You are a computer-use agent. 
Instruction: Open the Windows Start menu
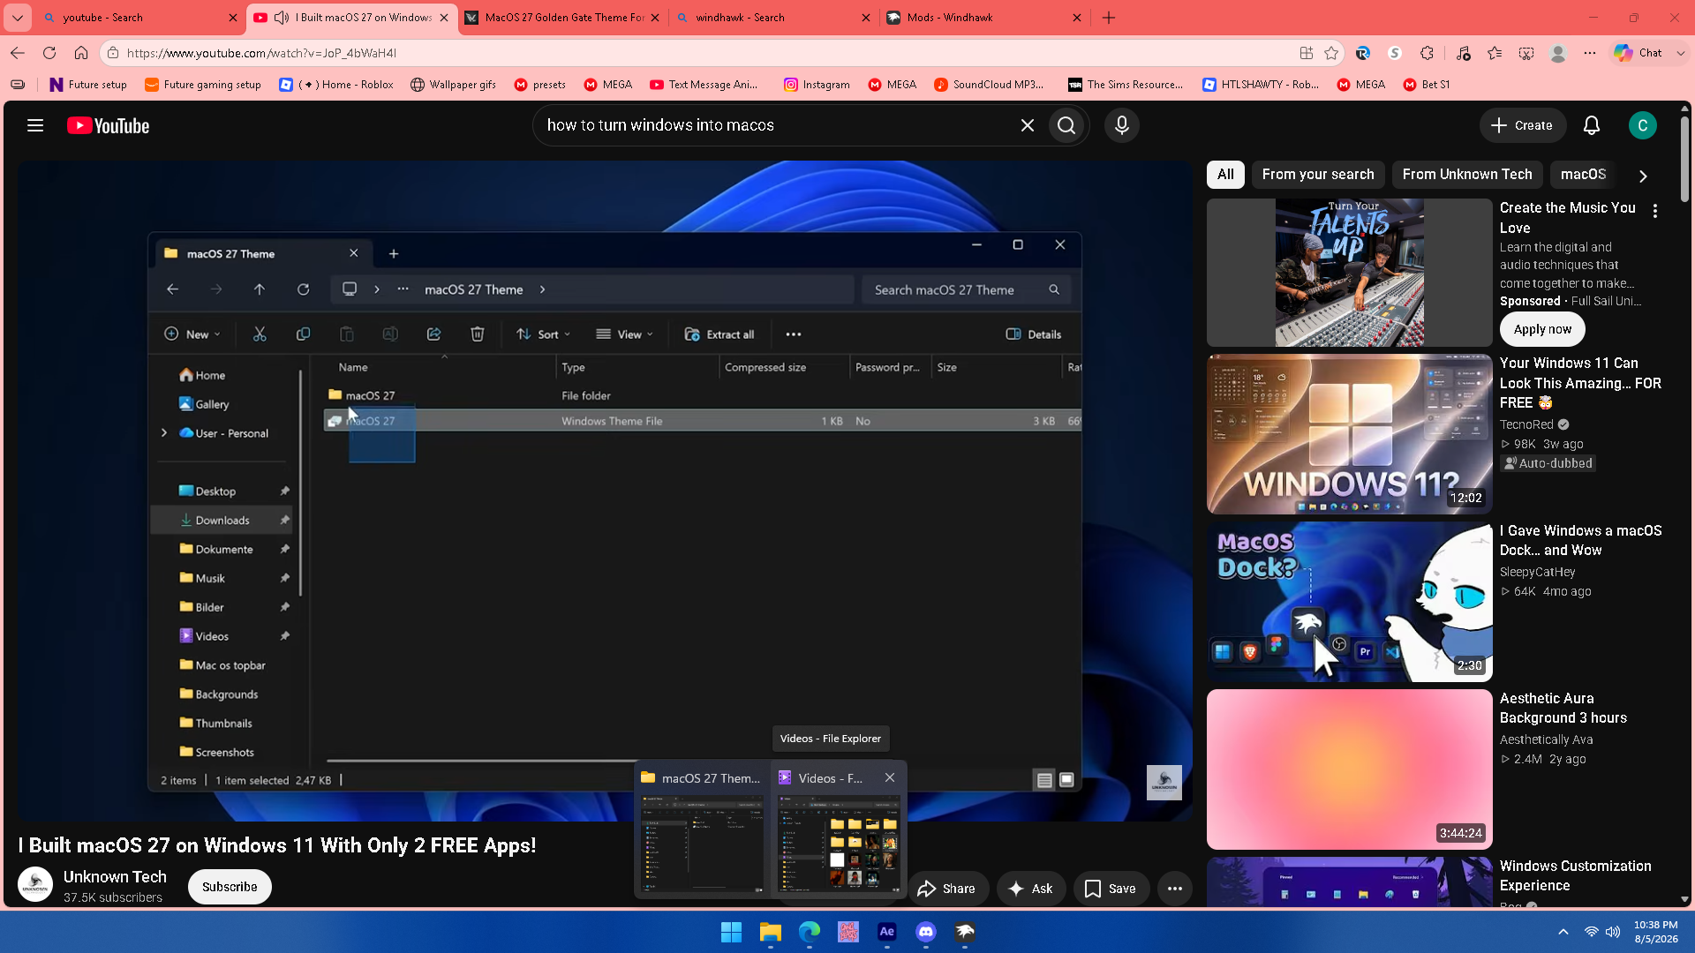pyautogui.click(x=731, y=932)
